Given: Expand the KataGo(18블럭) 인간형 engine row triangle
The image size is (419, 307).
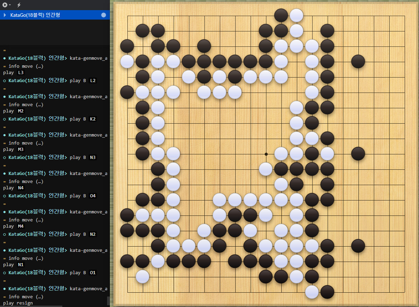Looking at the screenshot, I should [x=5, y=15].
